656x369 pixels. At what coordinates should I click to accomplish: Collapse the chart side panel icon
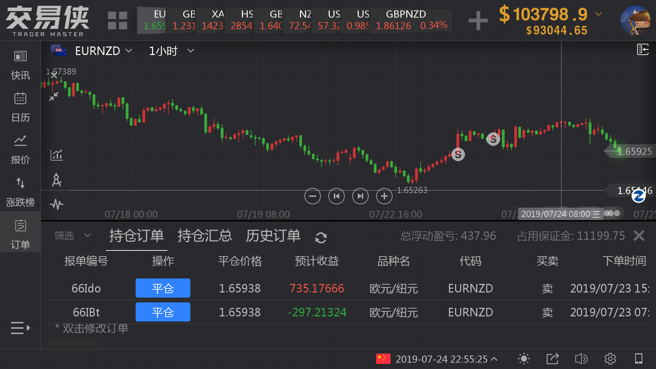coord(643,50)
